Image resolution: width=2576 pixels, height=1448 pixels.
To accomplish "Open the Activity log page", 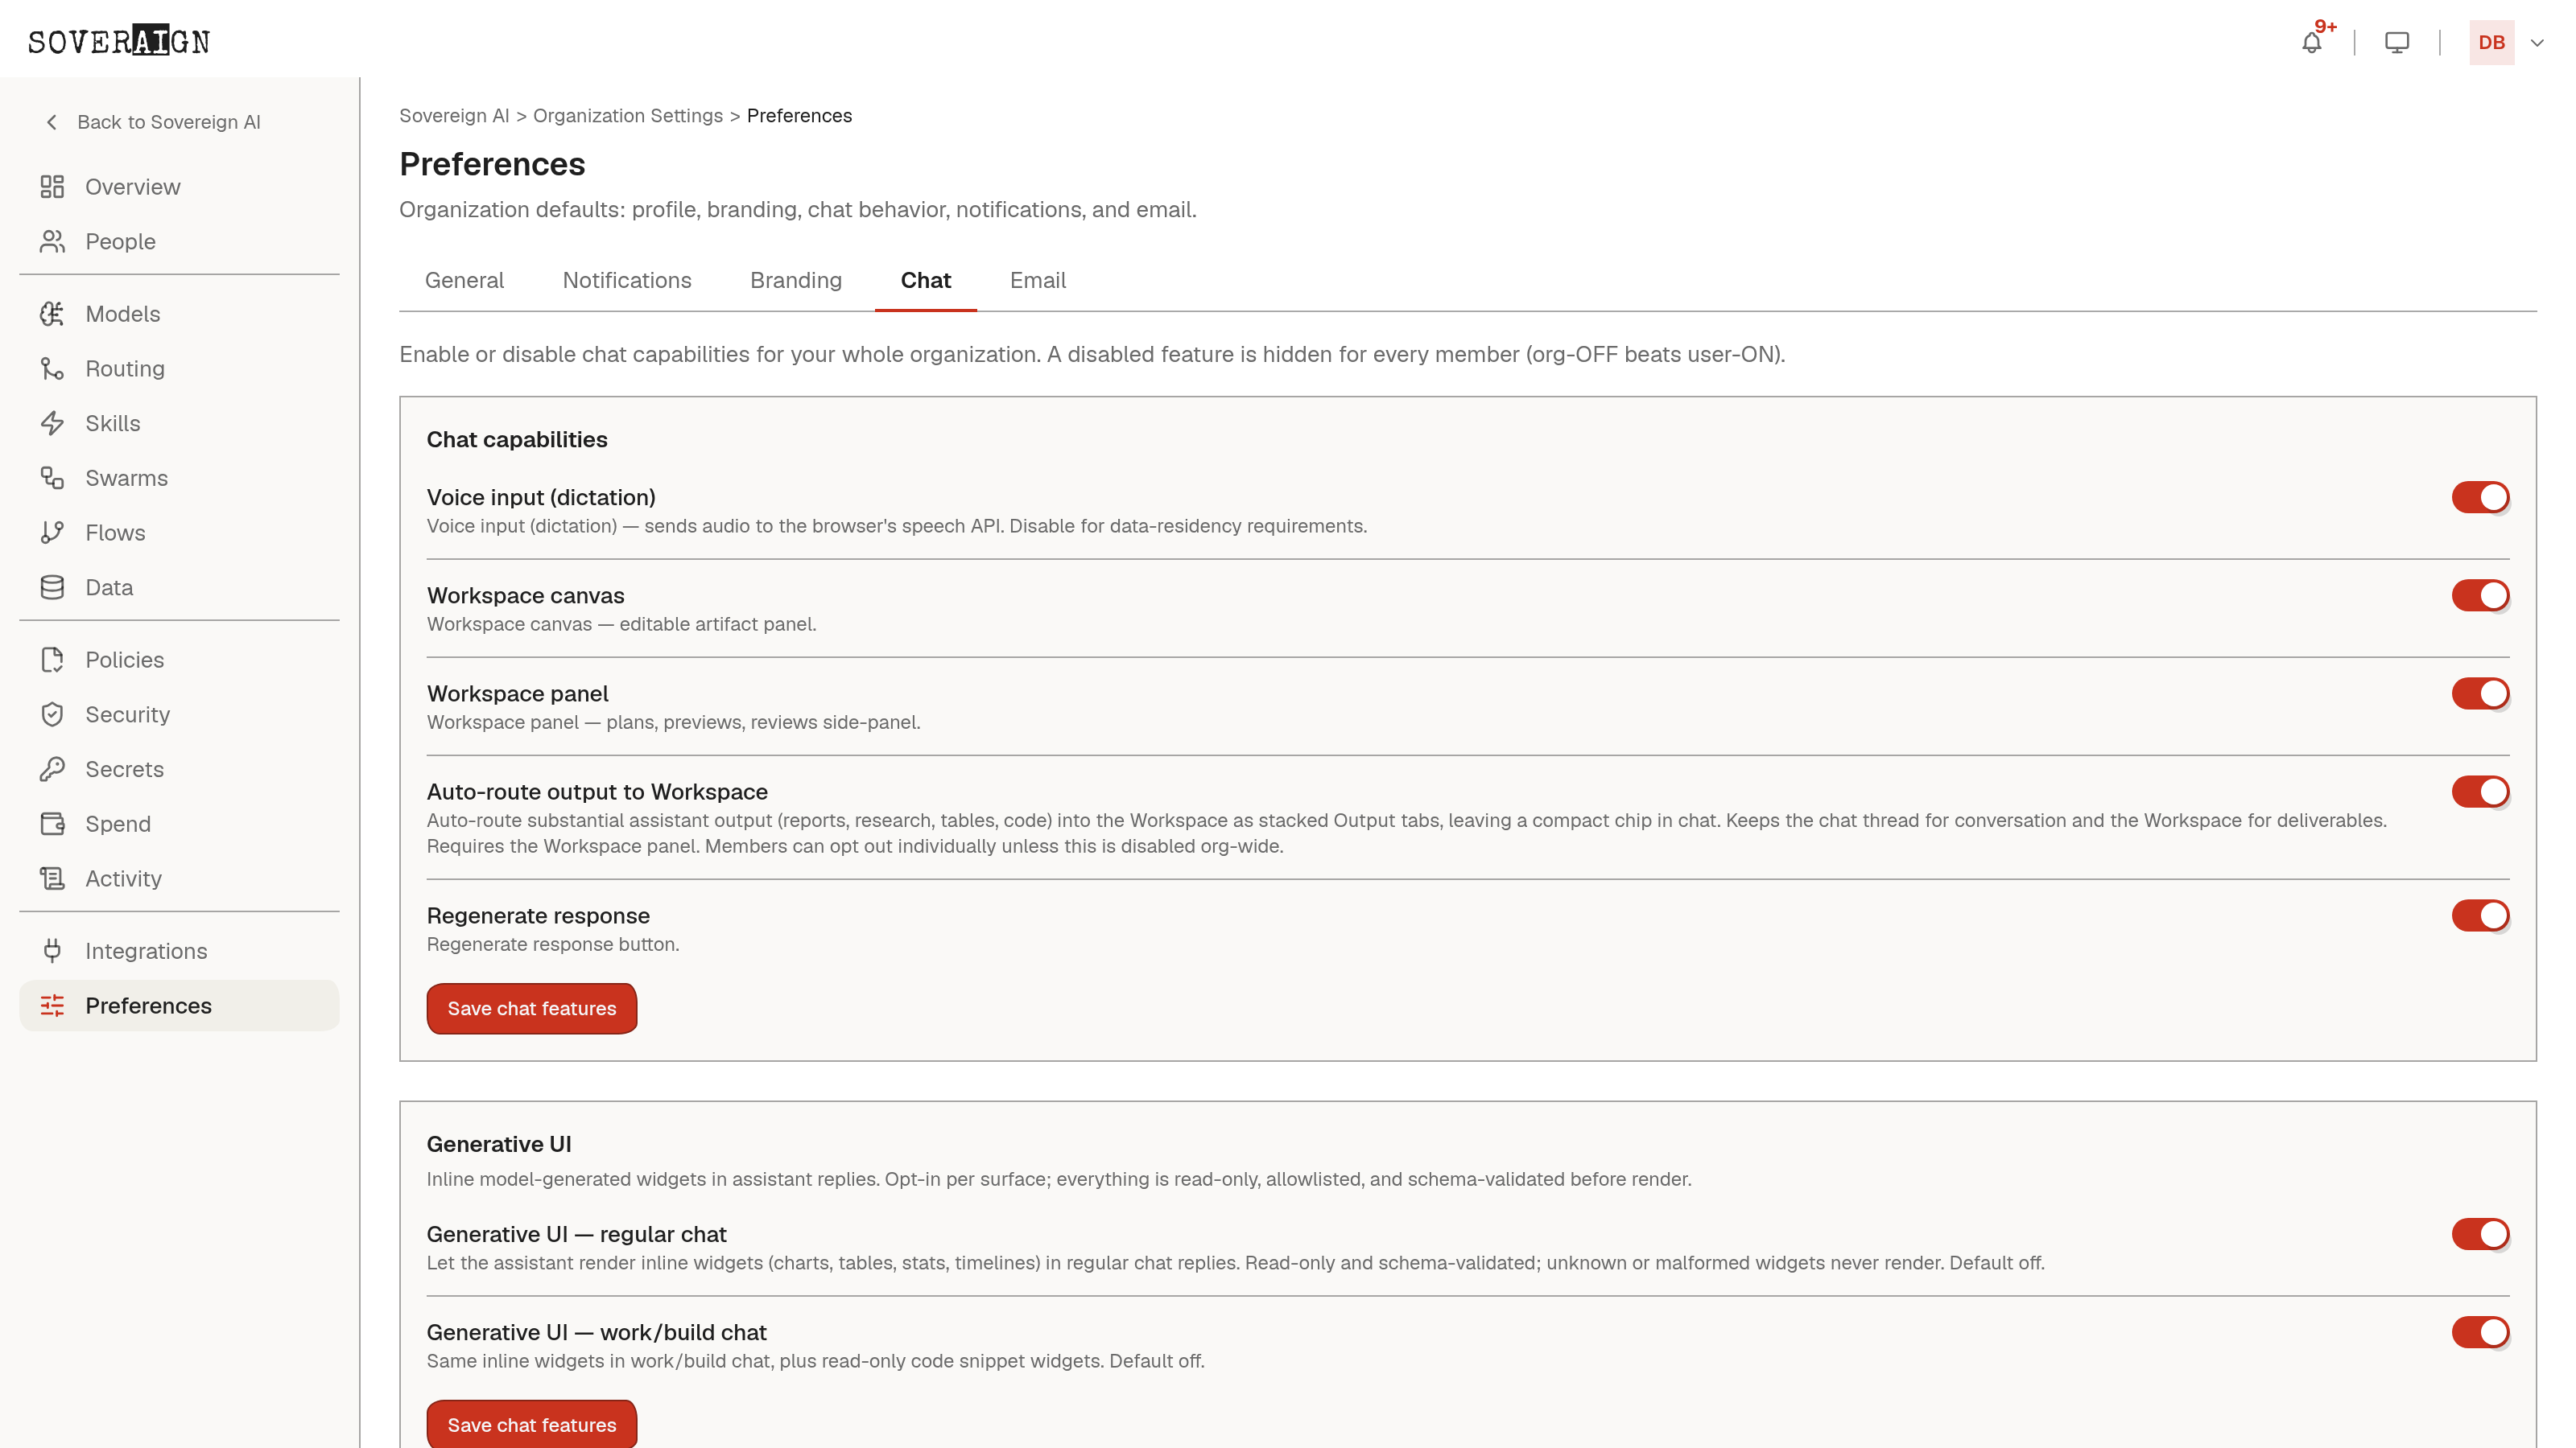I will (x=179, y=878).
